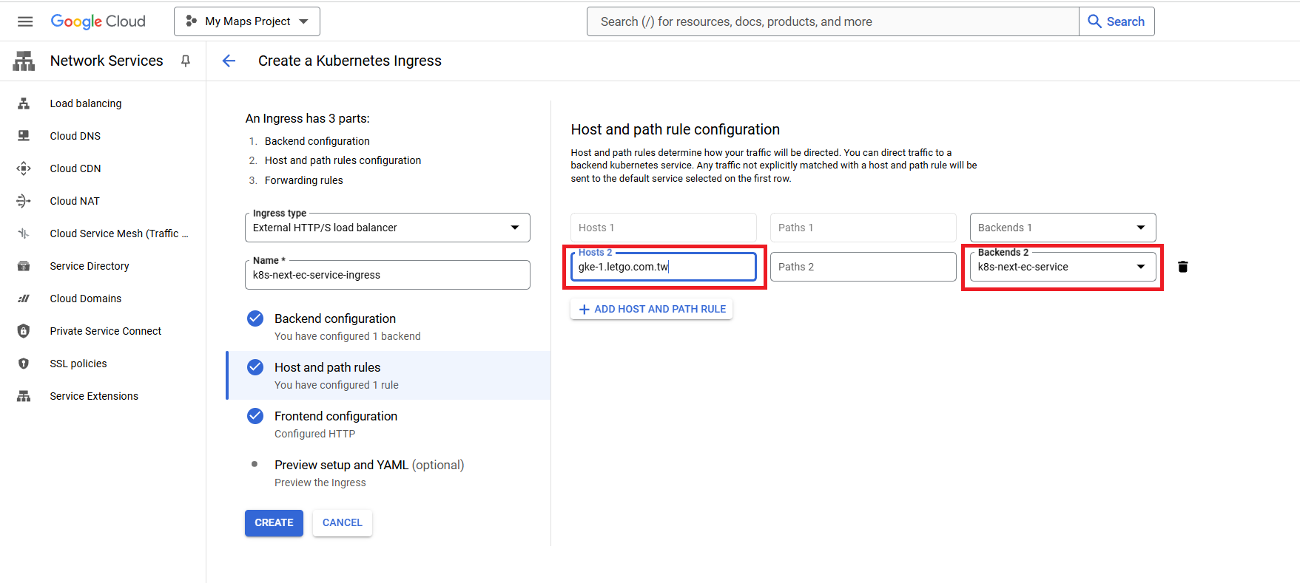The image size is (1300, 583).
Task: Open the hamburger navigation menu
Action: point(25,21)
